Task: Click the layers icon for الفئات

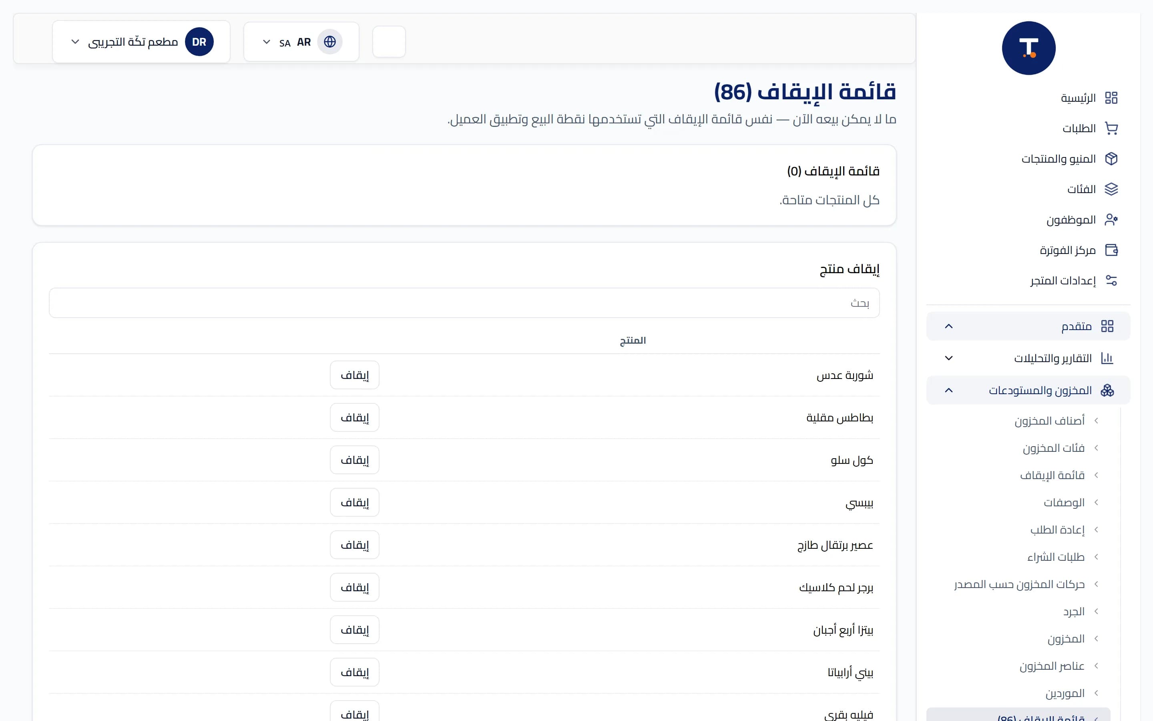Action: (x=1111, y=189)
